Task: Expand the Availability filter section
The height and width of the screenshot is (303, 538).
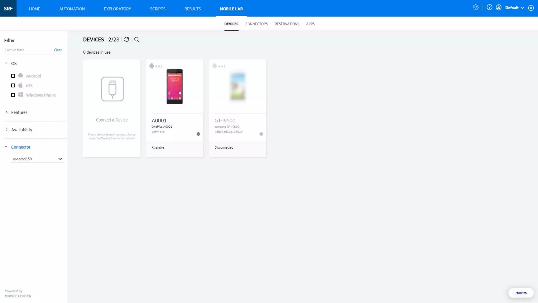Action: pyautogui.click(x=22, y=130)
